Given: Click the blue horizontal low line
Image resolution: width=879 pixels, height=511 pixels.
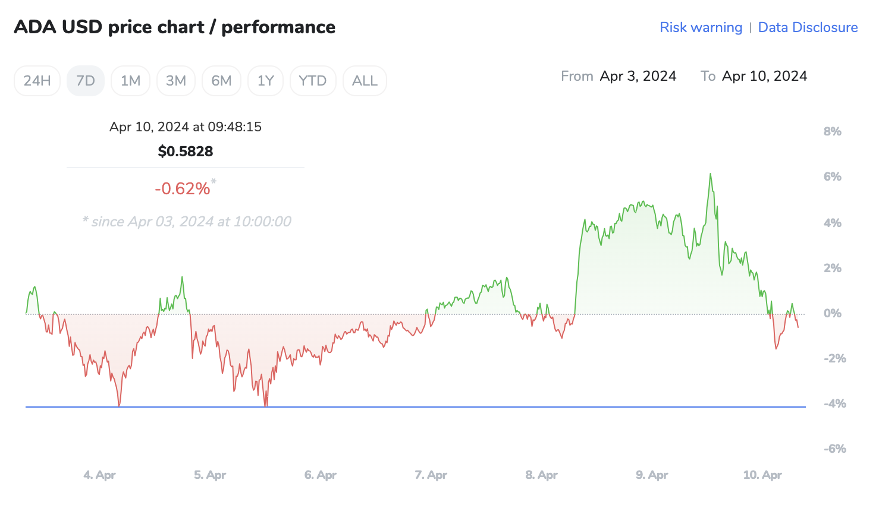Looking at the screenshot, I should coord(416,407).
